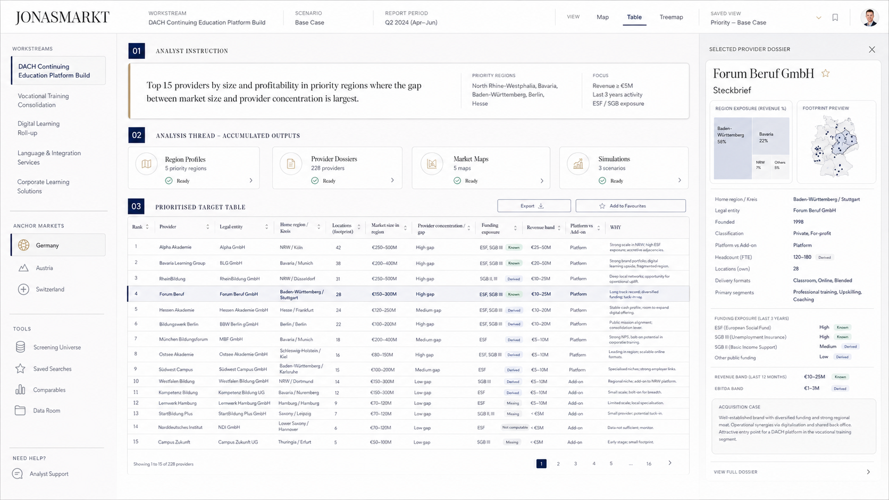Click the Export button
The height and width of the screenshot is (500, 889).
534,206
